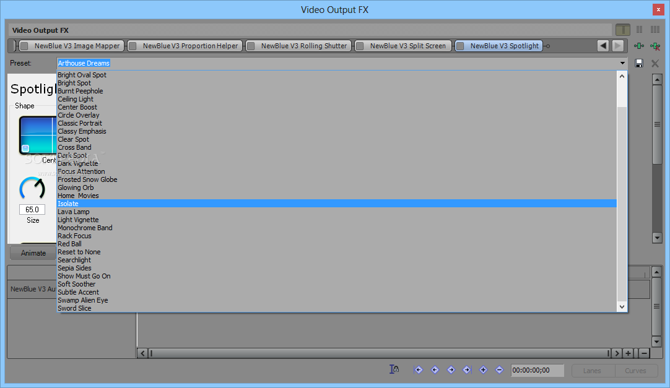Toggle NewBlue V3 Spotlight checkbox
This screenshot has height=388, width=670.
click(x=460, y=46)
